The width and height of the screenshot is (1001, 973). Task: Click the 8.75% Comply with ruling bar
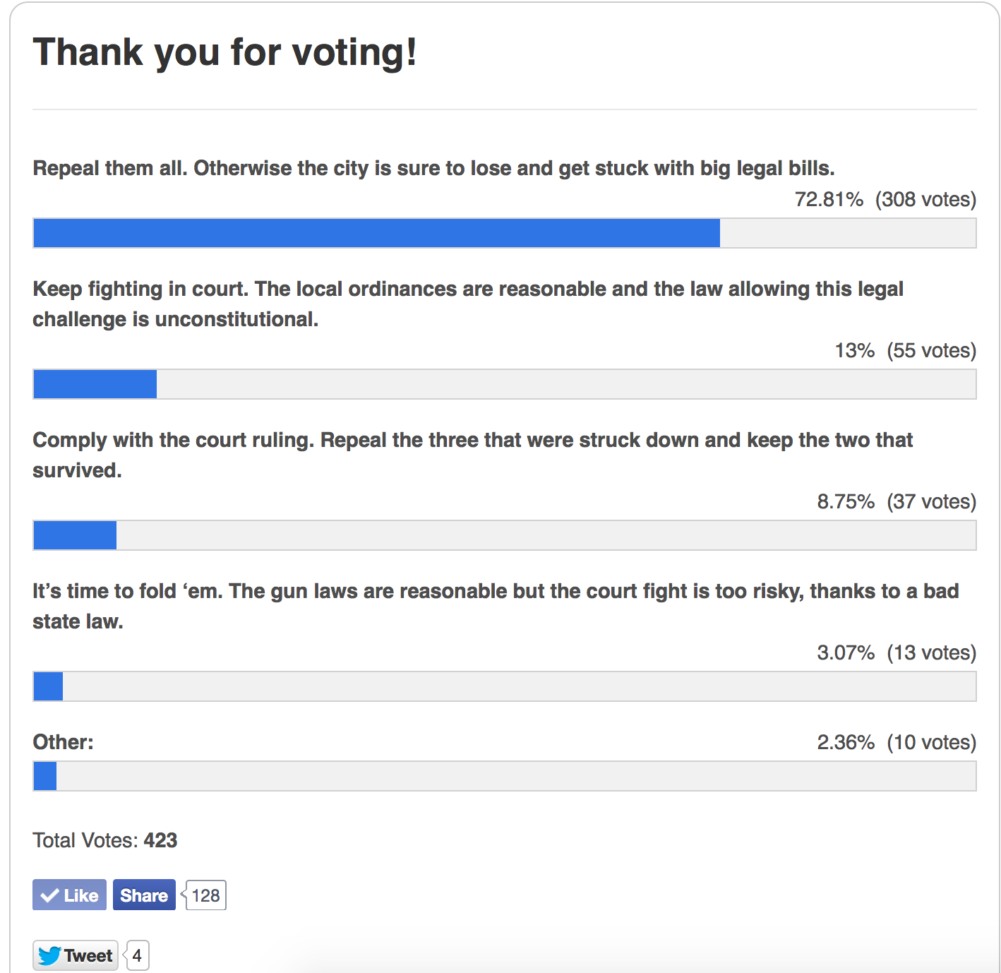[x=505, y=535]
